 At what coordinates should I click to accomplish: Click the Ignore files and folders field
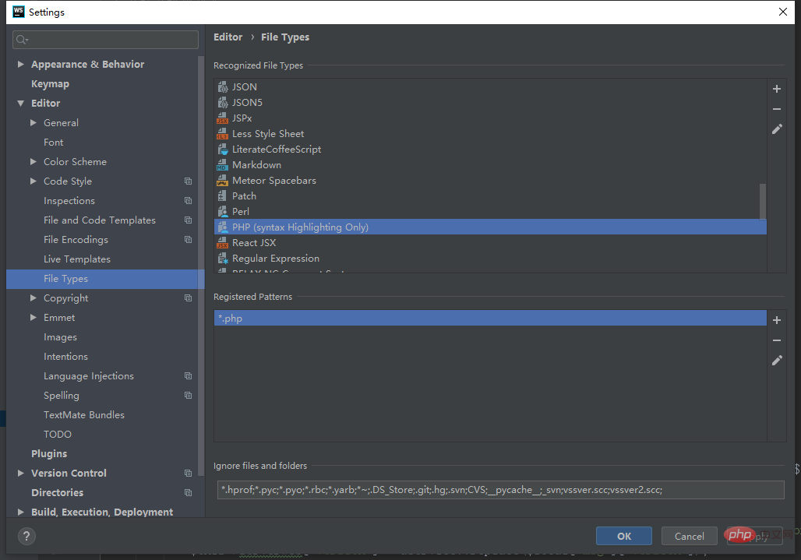point(500,490)
